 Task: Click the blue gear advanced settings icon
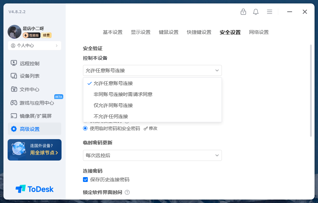pos(14,129)
